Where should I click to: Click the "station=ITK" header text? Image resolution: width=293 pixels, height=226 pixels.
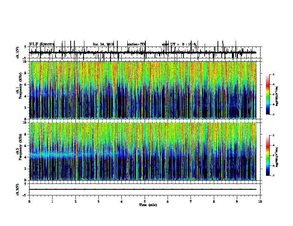137,44
